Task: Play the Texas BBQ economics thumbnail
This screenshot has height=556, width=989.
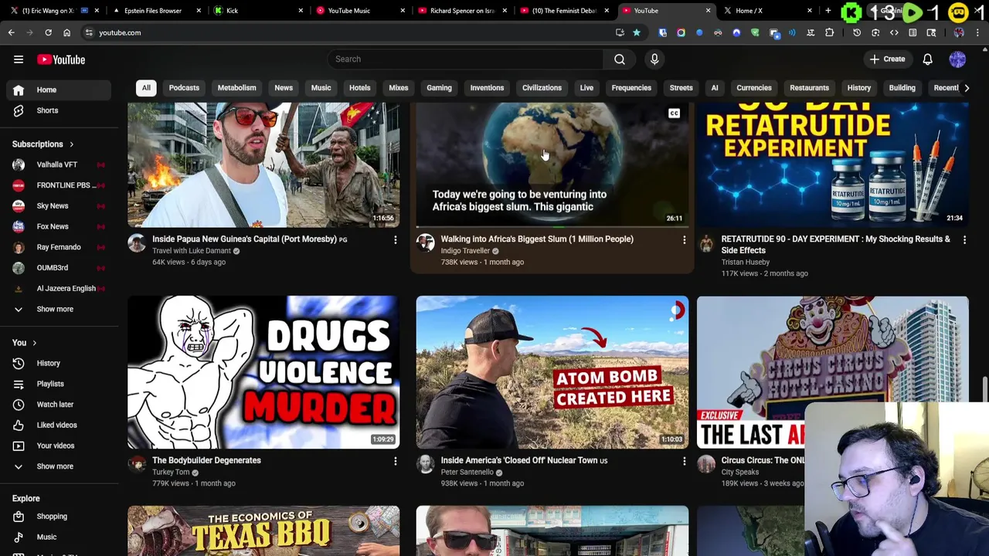Action: point(263,531)
